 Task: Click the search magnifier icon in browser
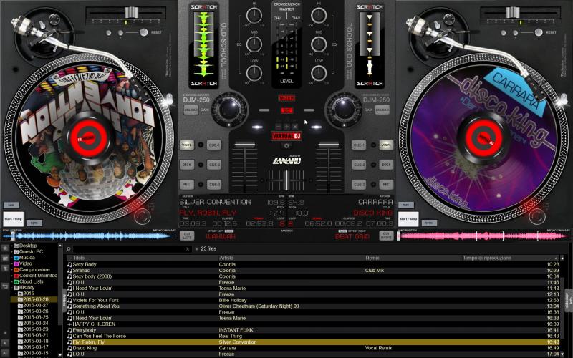coord(68,249)
